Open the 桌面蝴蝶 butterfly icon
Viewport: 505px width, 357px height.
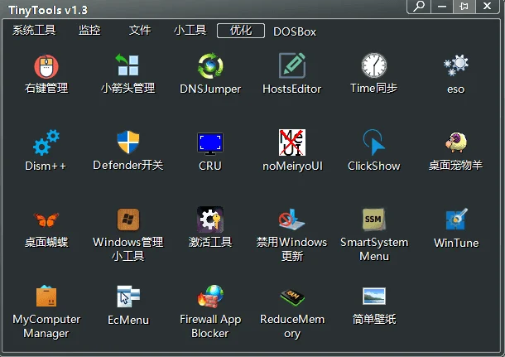pyautogui.click(x=46, y=220)
